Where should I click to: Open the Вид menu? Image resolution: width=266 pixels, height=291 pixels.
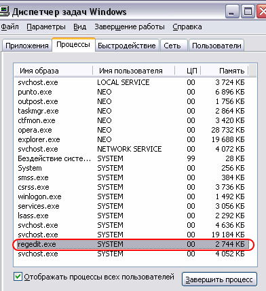pyautogui.click(x=80, y=27)
